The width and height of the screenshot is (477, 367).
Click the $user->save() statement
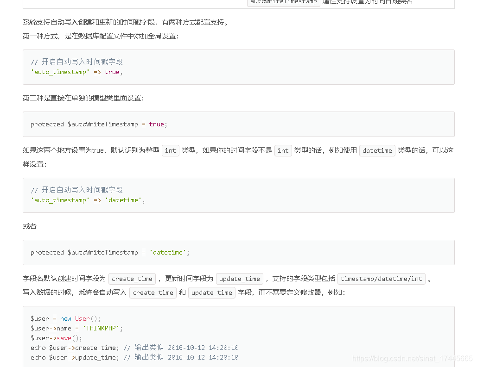point(58,338)
